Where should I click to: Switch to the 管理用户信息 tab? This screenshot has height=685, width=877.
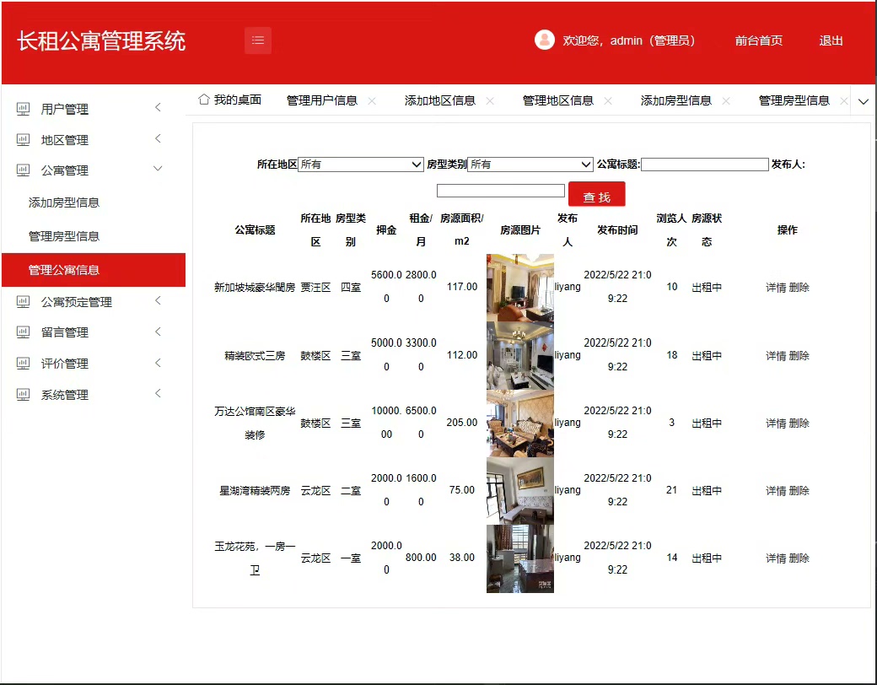tap(322, 100)
